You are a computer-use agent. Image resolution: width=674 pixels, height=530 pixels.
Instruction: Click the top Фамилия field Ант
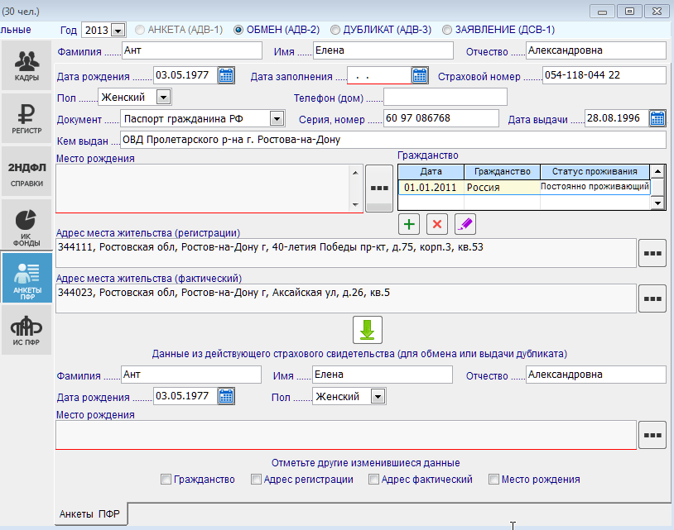pos(192,50)
